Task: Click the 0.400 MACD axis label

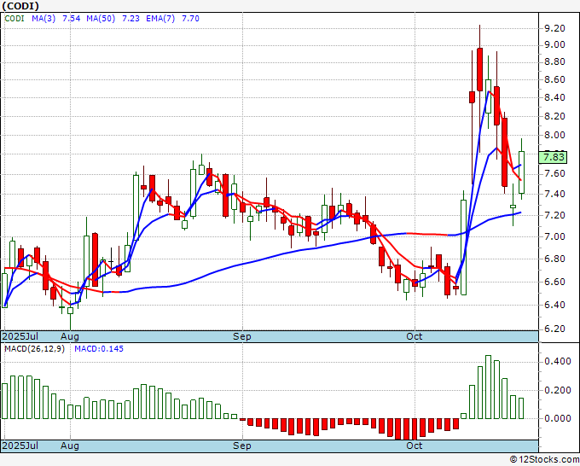Action: 558,361
